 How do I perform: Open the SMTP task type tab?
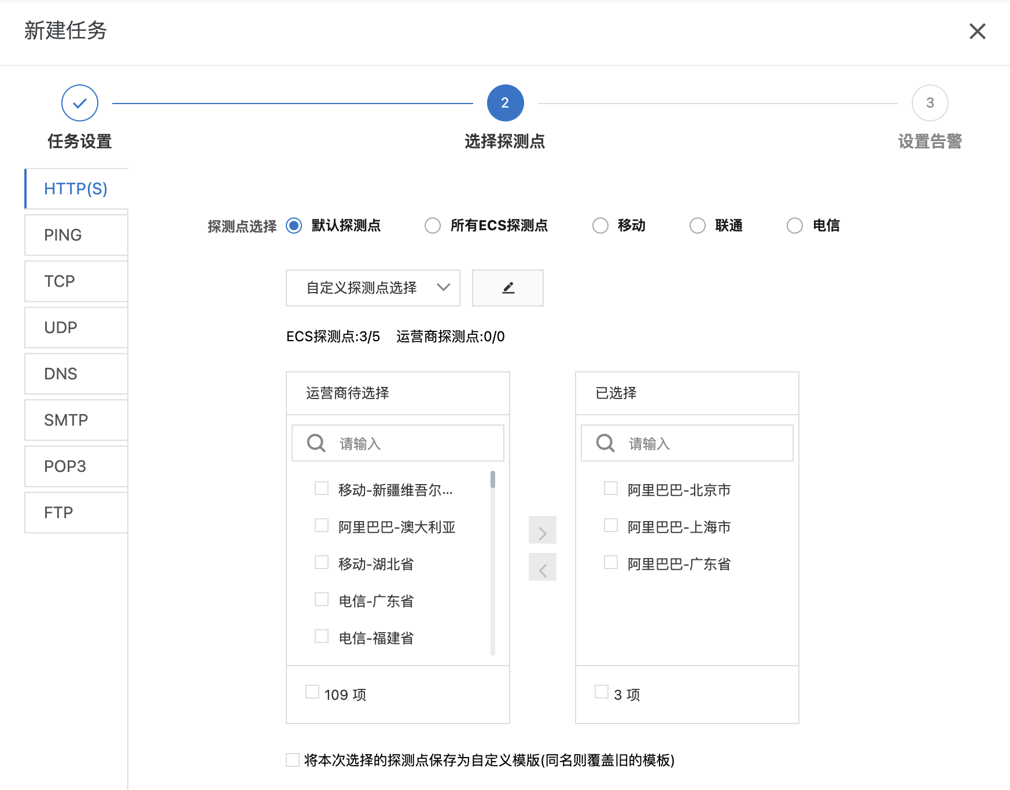pos(76,420)
